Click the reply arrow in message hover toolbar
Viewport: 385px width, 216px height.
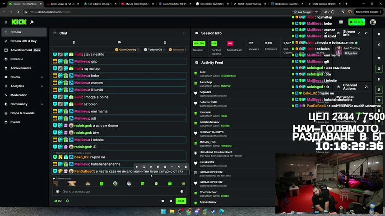tap(172, 167)
